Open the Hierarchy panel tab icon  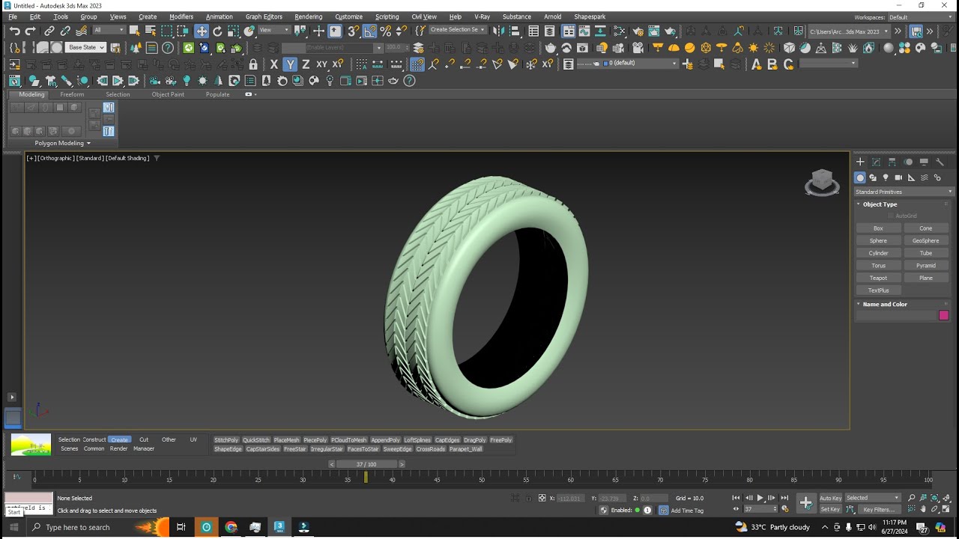[x=892, y=162]
